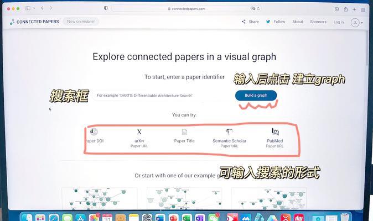The height and width of the screenshot is (221, 373).
Task: Follow Connected Papers on Twitter
Action: [x=276, y=22]
